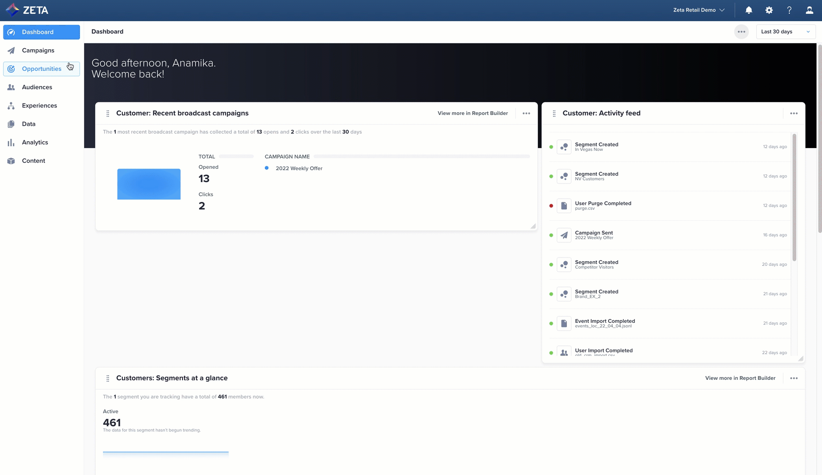Click the Dashboard page title
The height and width of the screenshot is (475, 822).
(x=108, y=32)
